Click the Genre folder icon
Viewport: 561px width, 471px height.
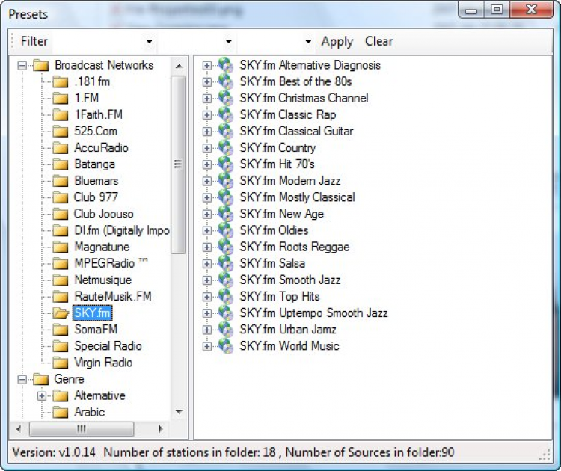pyautogui.click(x=41, y=380)
